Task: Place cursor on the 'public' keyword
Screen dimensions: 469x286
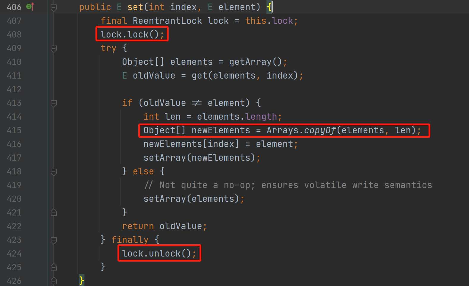Action: 95,7
